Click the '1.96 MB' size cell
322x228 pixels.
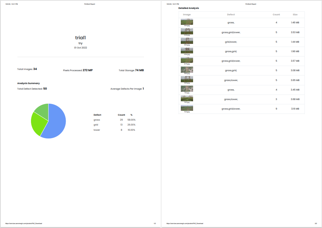[295, 51]
